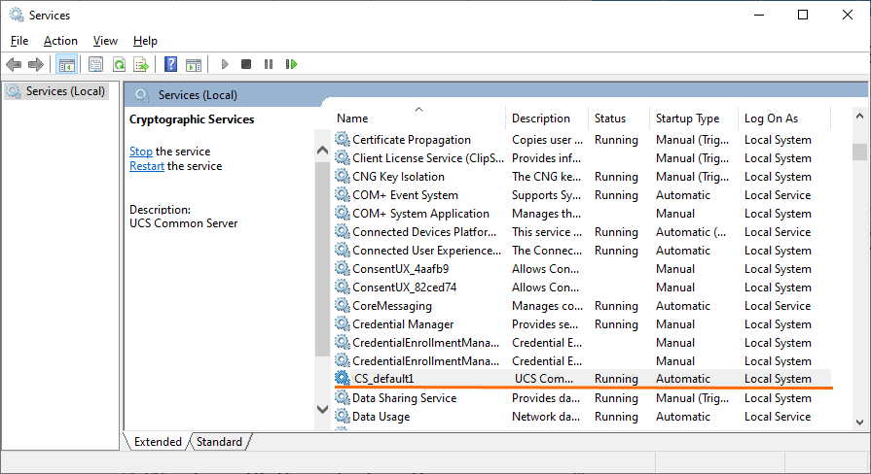
Task: Switch to the Standard tab
Action: (x=219, y=442)
